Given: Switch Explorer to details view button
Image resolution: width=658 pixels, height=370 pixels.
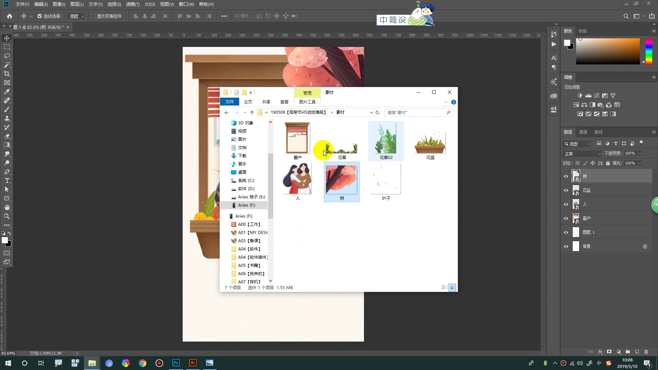Looking at the screenshot, I should [444, 288].
